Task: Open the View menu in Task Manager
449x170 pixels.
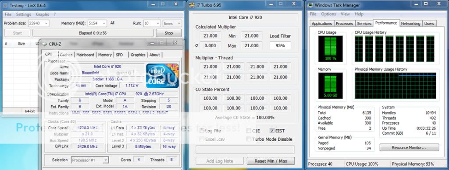Action: [345, 14]
